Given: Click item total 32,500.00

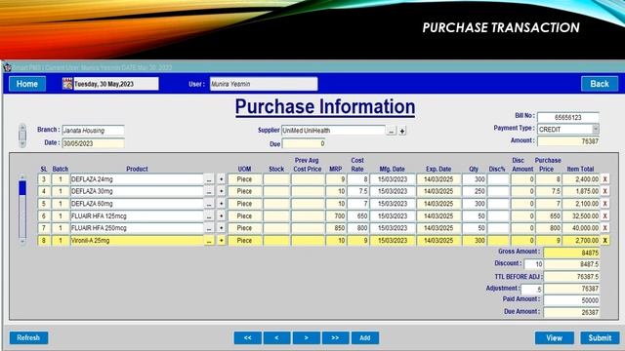Looking at the screenshot, I should click(580, 216).
